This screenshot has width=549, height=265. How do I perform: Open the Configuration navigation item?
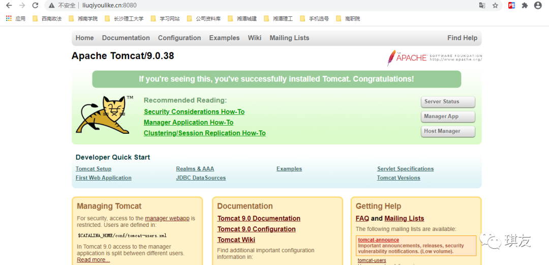179,38
